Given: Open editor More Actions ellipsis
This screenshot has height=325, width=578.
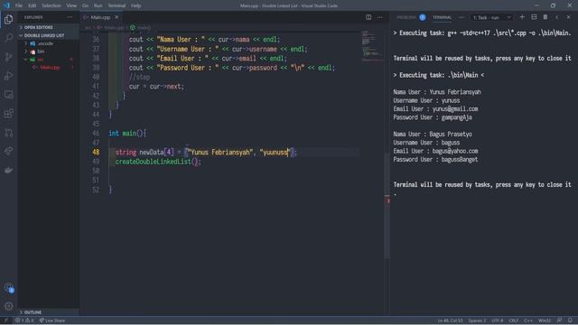Looking at the screenshot, I should [x=380, y=17].
